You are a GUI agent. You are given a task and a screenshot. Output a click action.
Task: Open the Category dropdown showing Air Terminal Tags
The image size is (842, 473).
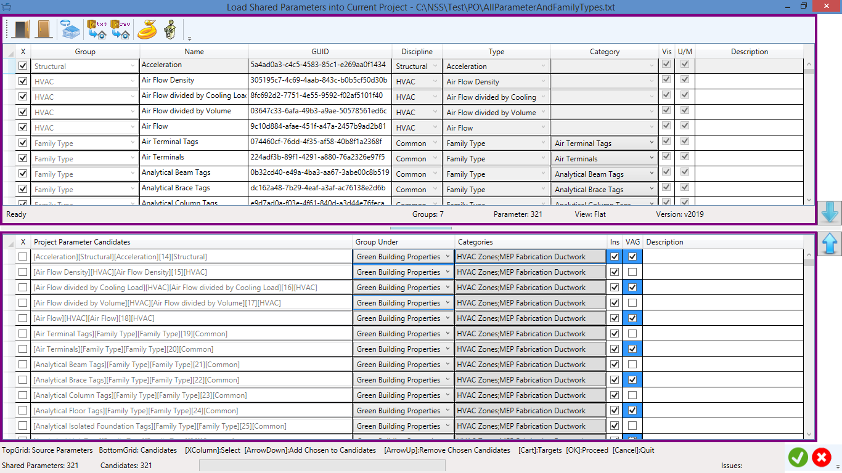coord(605,143)
